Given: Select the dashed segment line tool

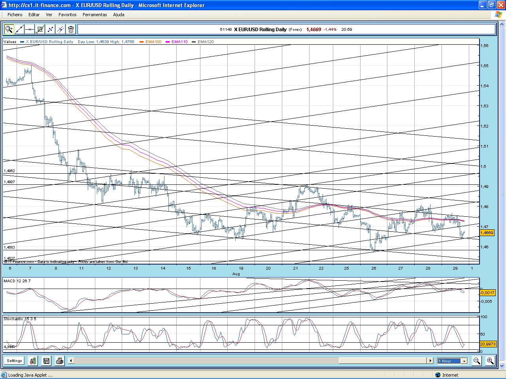Looking at the screenshot, I should tap(50, 29).
